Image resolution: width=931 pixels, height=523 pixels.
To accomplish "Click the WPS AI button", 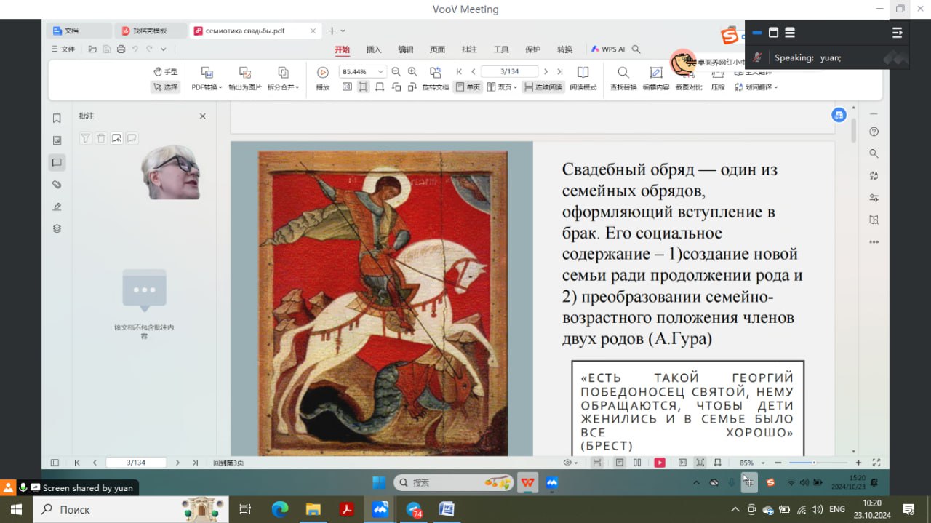I will tap(608, 49).
